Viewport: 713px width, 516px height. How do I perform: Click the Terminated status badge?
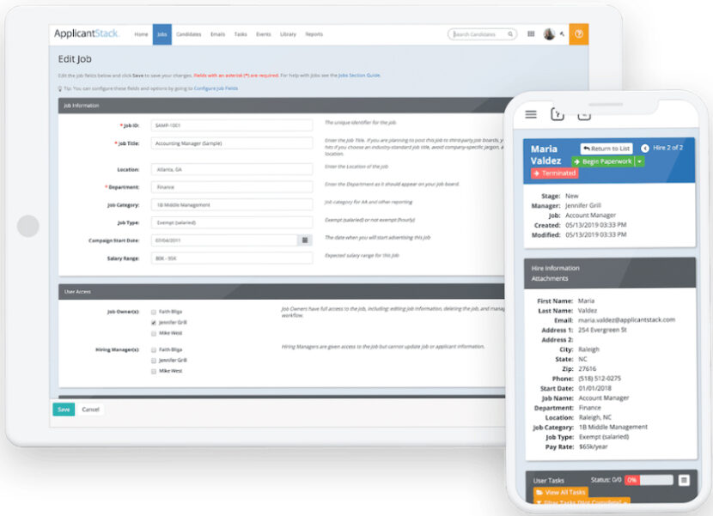pos(556,173)
